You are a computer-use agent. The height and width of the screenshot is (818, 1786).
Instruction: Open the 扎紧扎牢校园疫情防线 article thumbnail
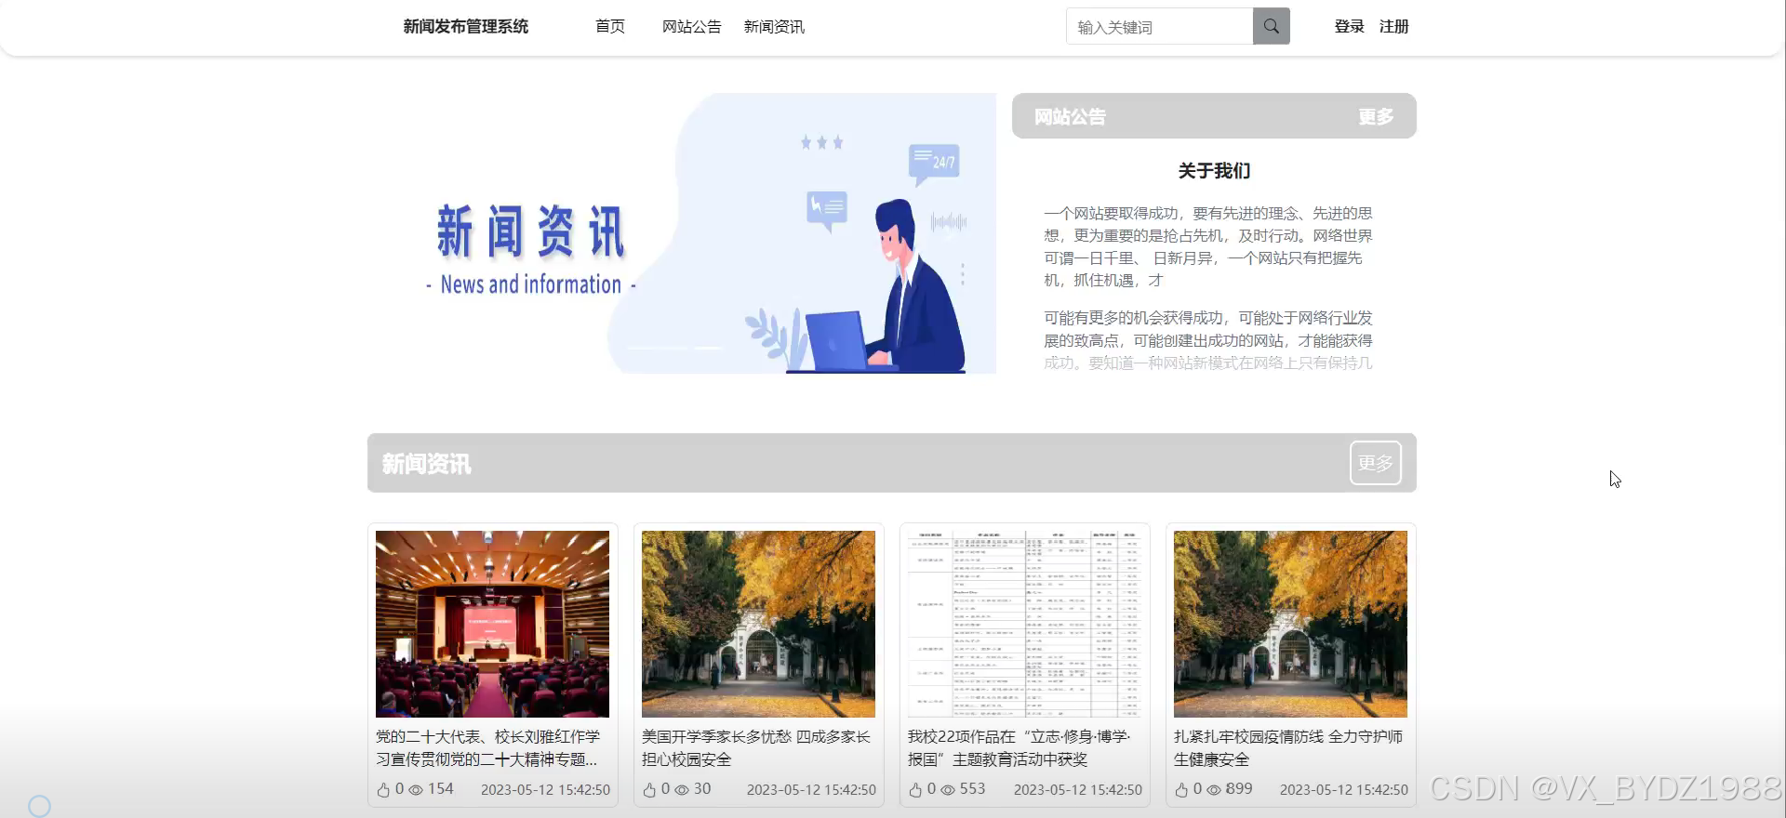1290,624
